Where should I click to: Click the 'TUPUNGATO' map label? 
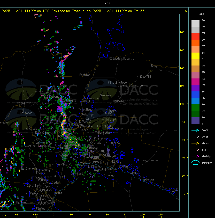pos(42,180)
